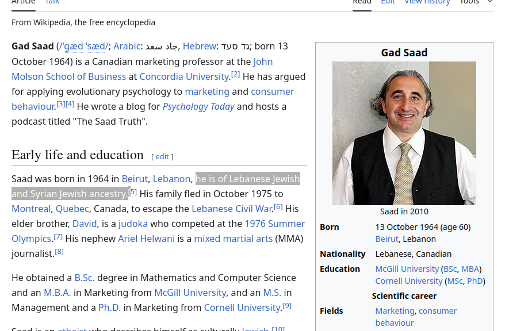
Task: Open the Arabic language link
Action: pyautogui.click(x=127, y=47)
